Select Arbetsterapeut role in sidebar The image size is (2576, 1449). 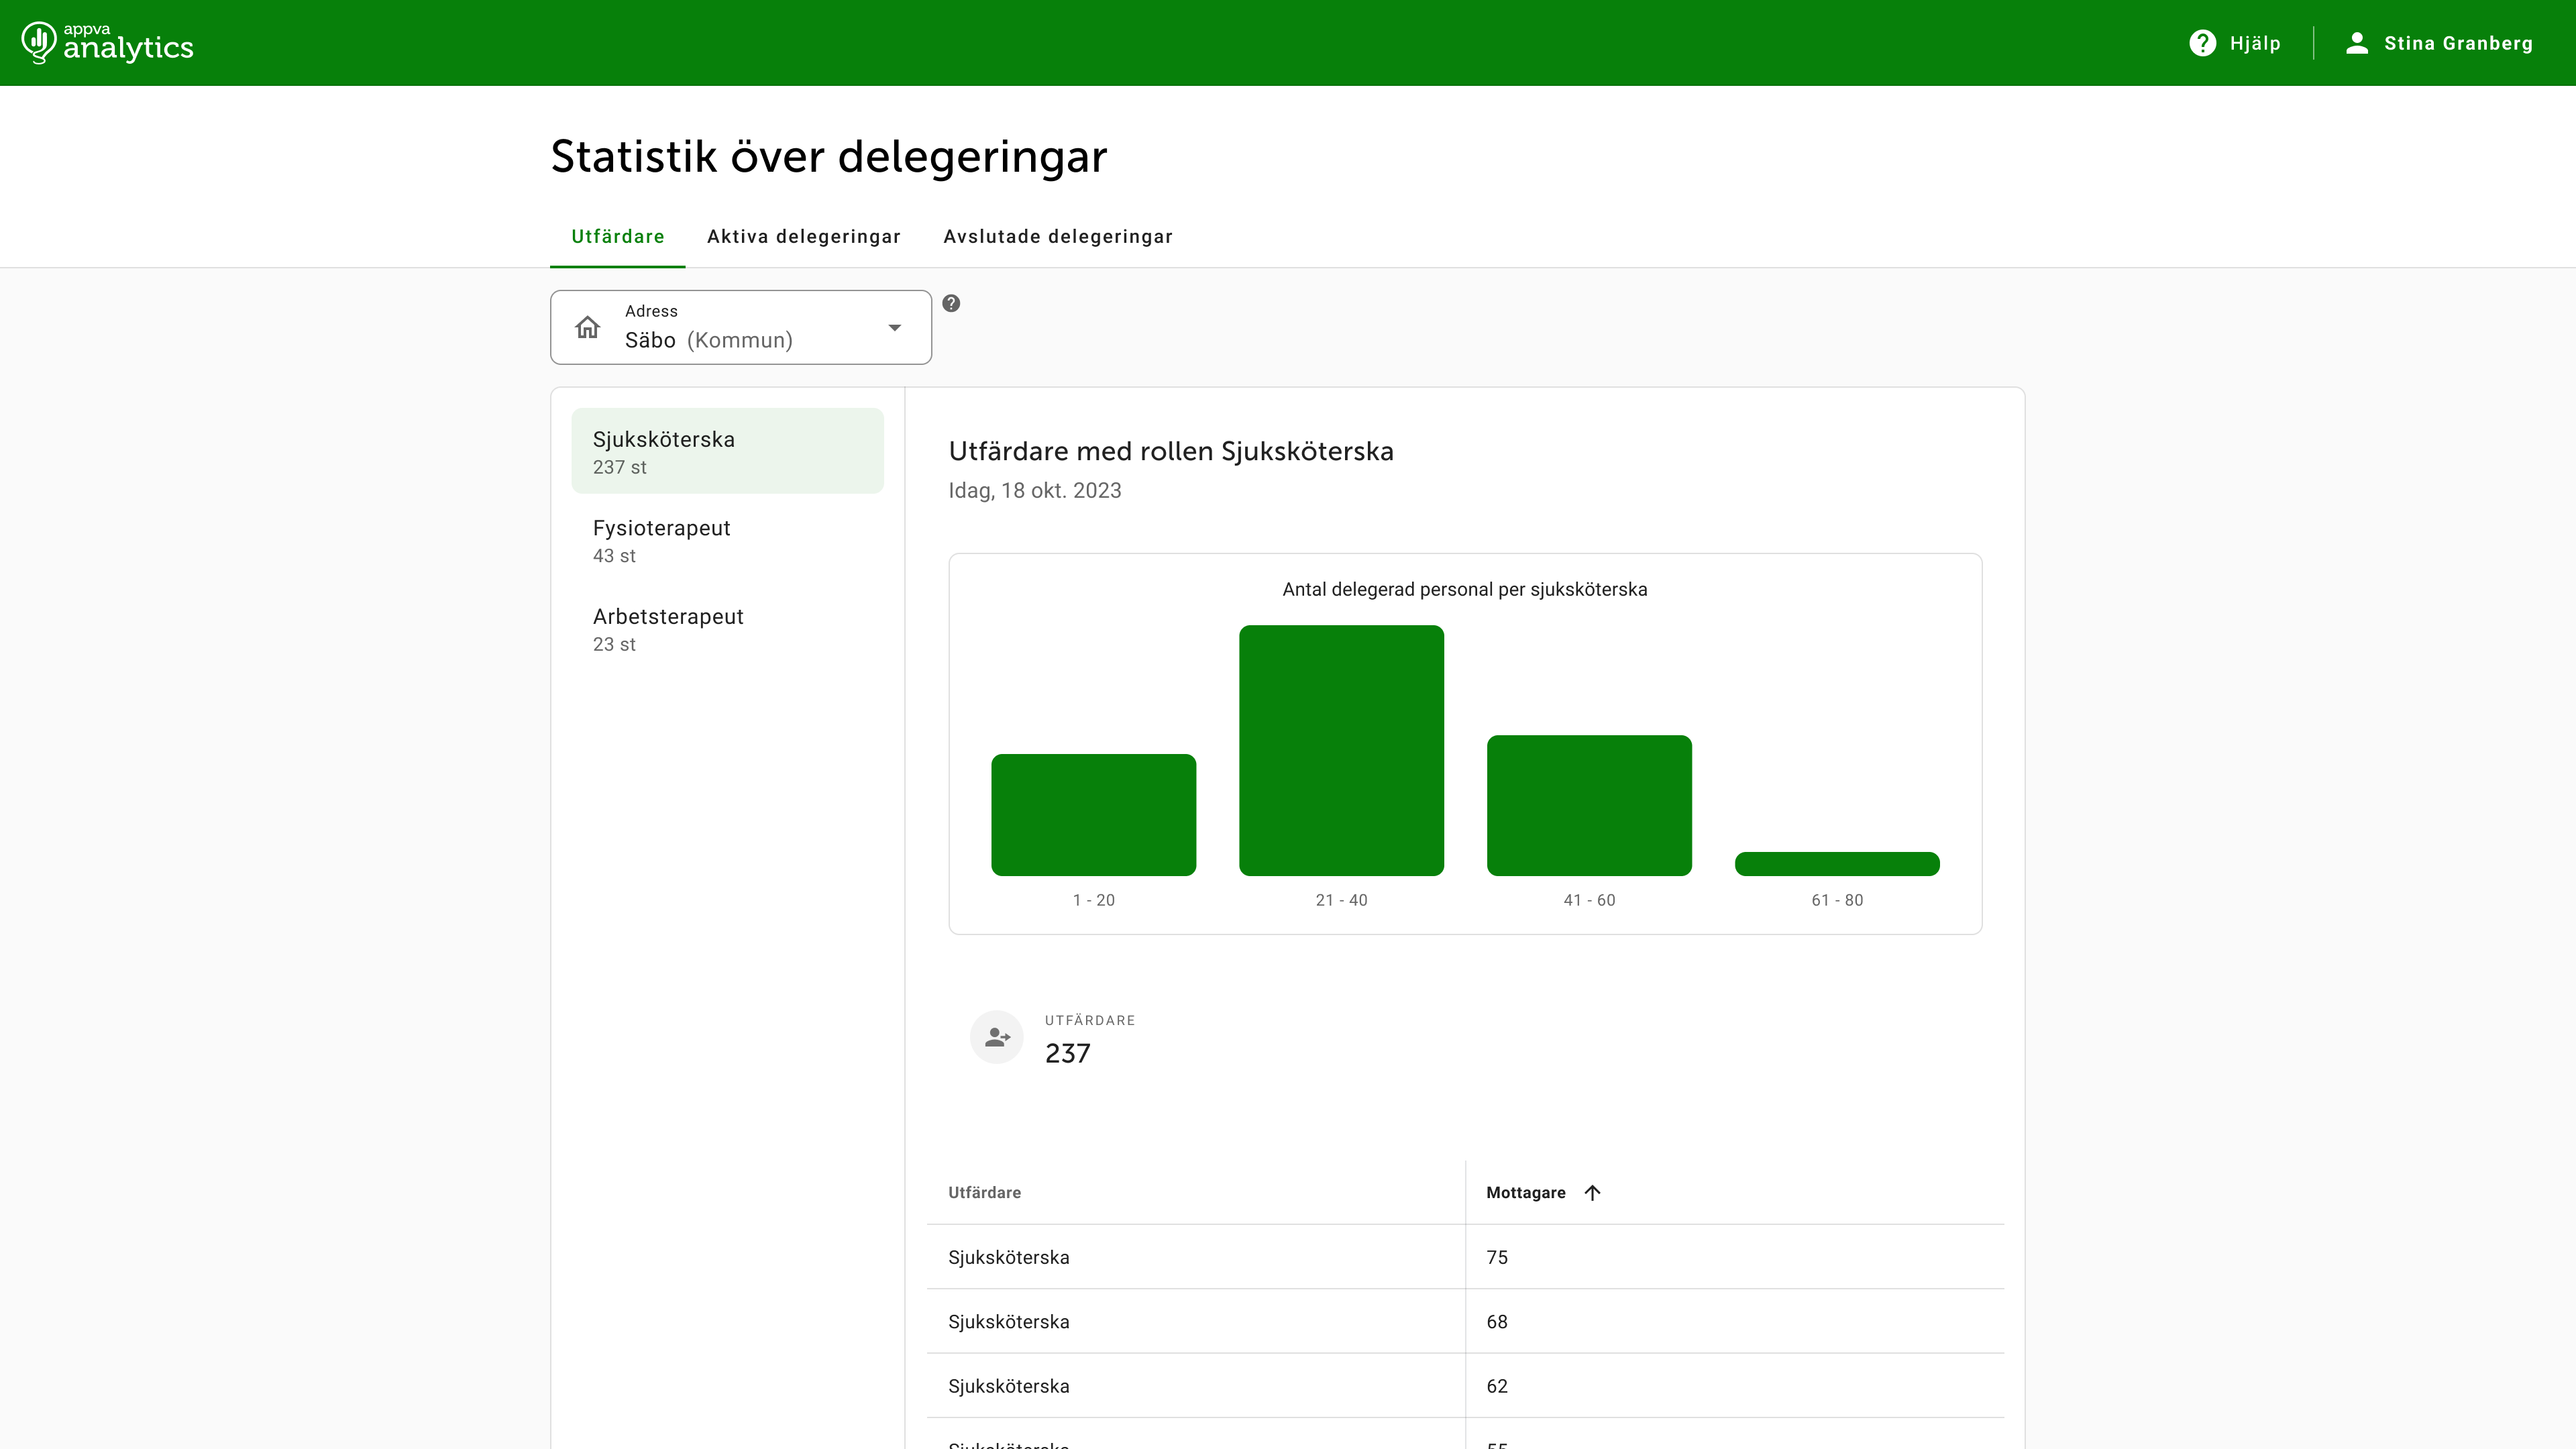pyautogui.click(x=727, y=629)
